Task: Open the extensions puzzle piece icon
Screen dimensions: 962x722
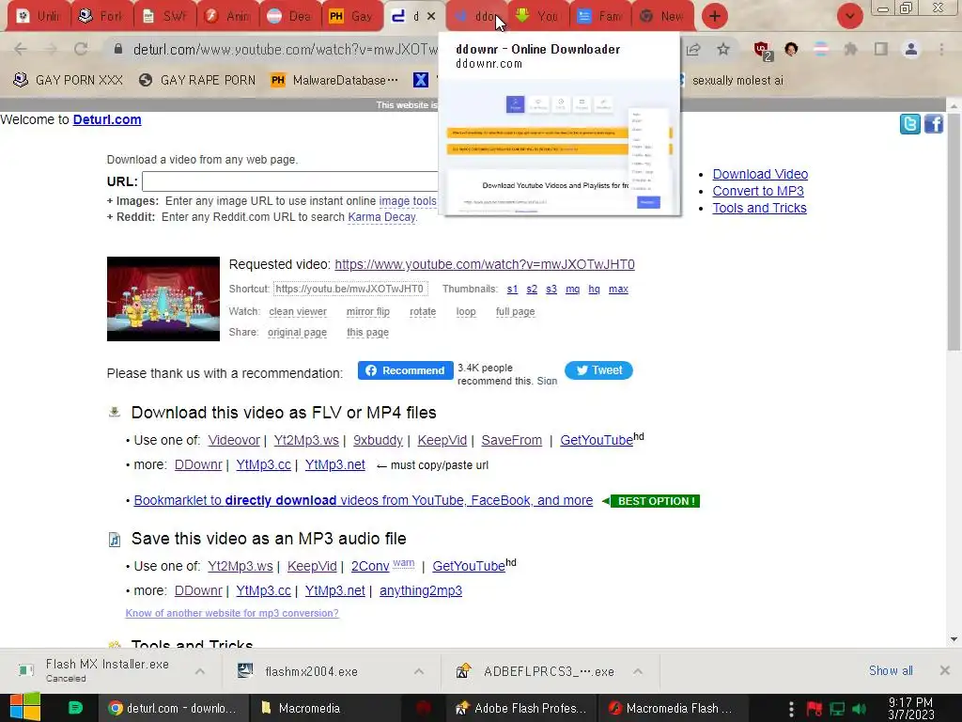Action: point(850,49)
